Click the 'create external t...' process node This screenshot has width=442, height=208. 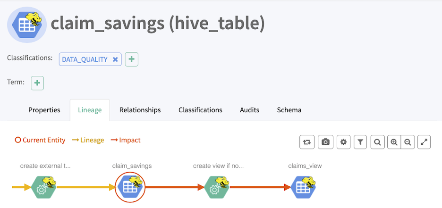tap(44, 187)
